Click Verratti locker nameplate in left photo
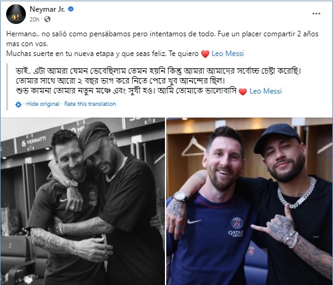Screen dimensions: 333x285 click(x=34, y=142)
